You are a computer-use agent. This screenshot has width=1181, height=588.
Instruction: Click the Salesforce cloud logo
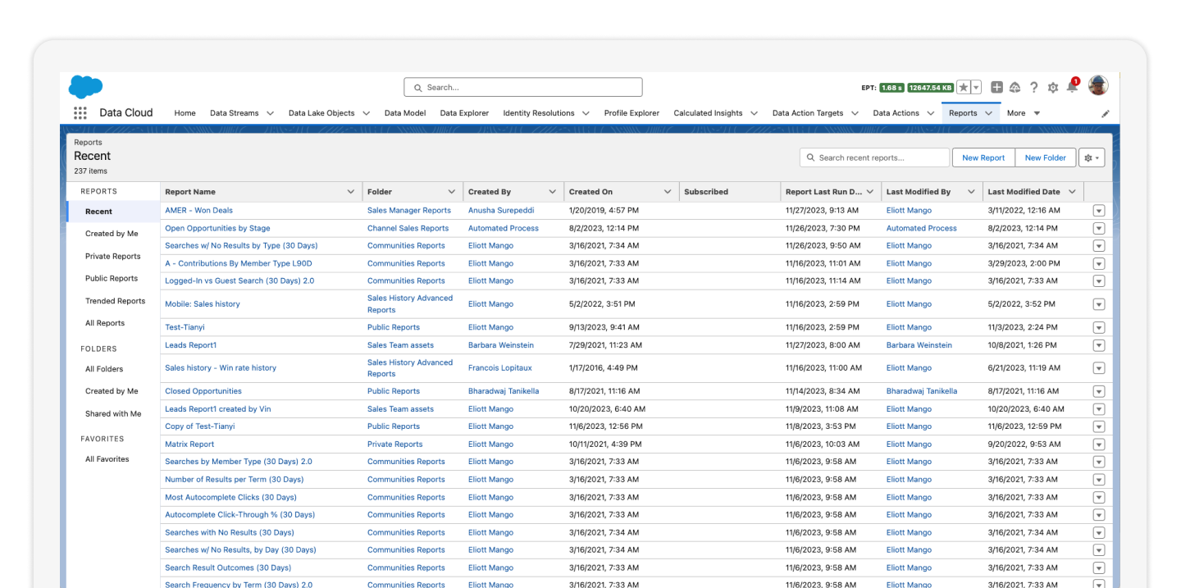[x=85, y=86]
